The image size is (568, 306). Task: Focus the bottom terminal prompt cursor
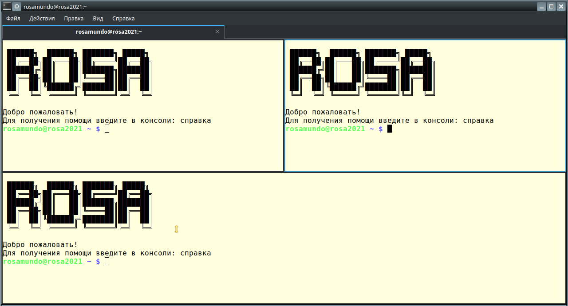tap(107, 262)
